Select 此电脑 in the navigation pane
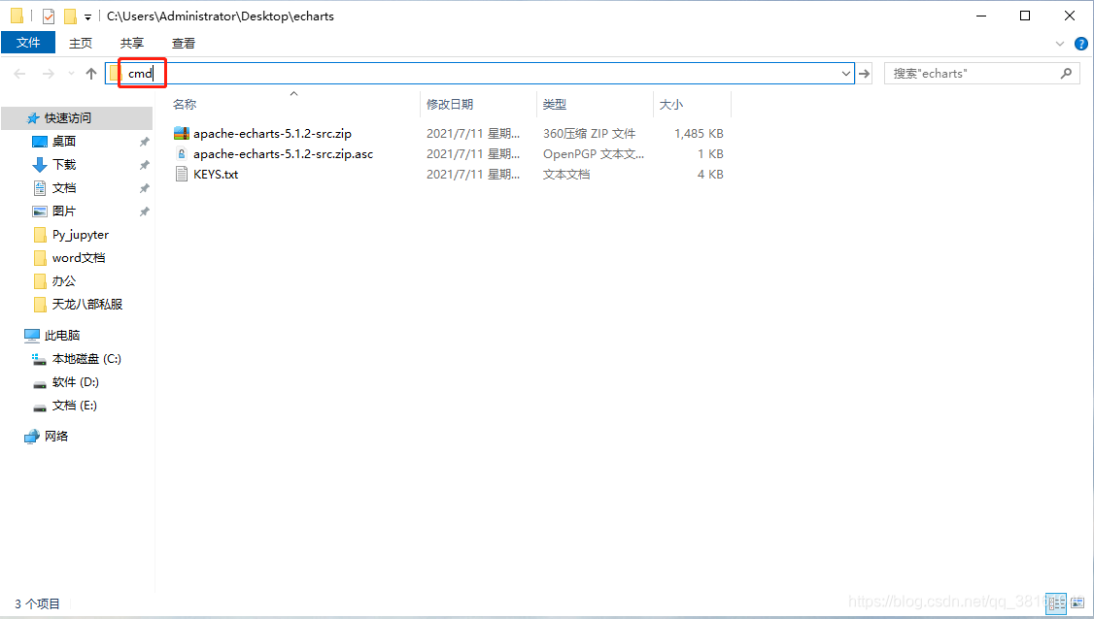Screen dimensions: 1094x619 [62, 336]
